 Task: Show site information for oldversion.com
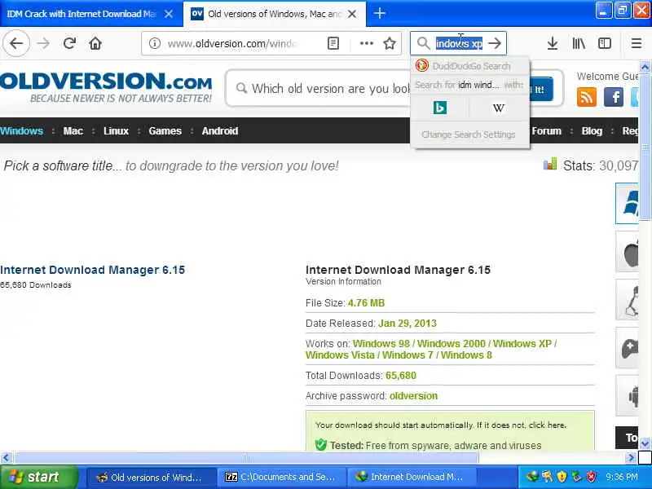[x=155, y=43]
